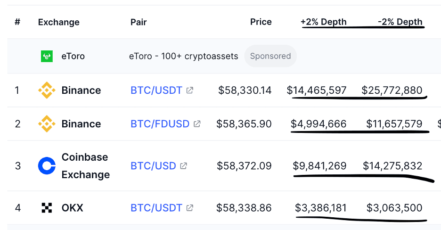The image size is (441, 230).
Task: Select the Coinbase Exchange name
Action: 86,166
